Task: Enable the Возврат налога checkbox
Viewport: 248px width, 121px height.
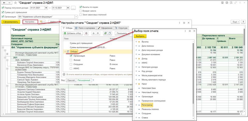Action: [x=81, y=11]
